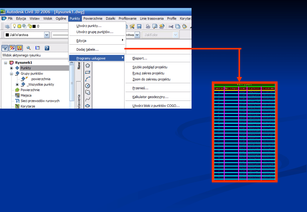Toggle the first Toolspace toolbar button
This screenshot has width=307, height=212.
[x=5, y=48]
